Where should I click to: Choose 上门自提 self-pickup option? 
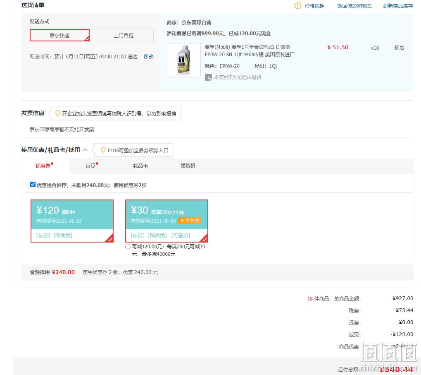click(124, 35)
